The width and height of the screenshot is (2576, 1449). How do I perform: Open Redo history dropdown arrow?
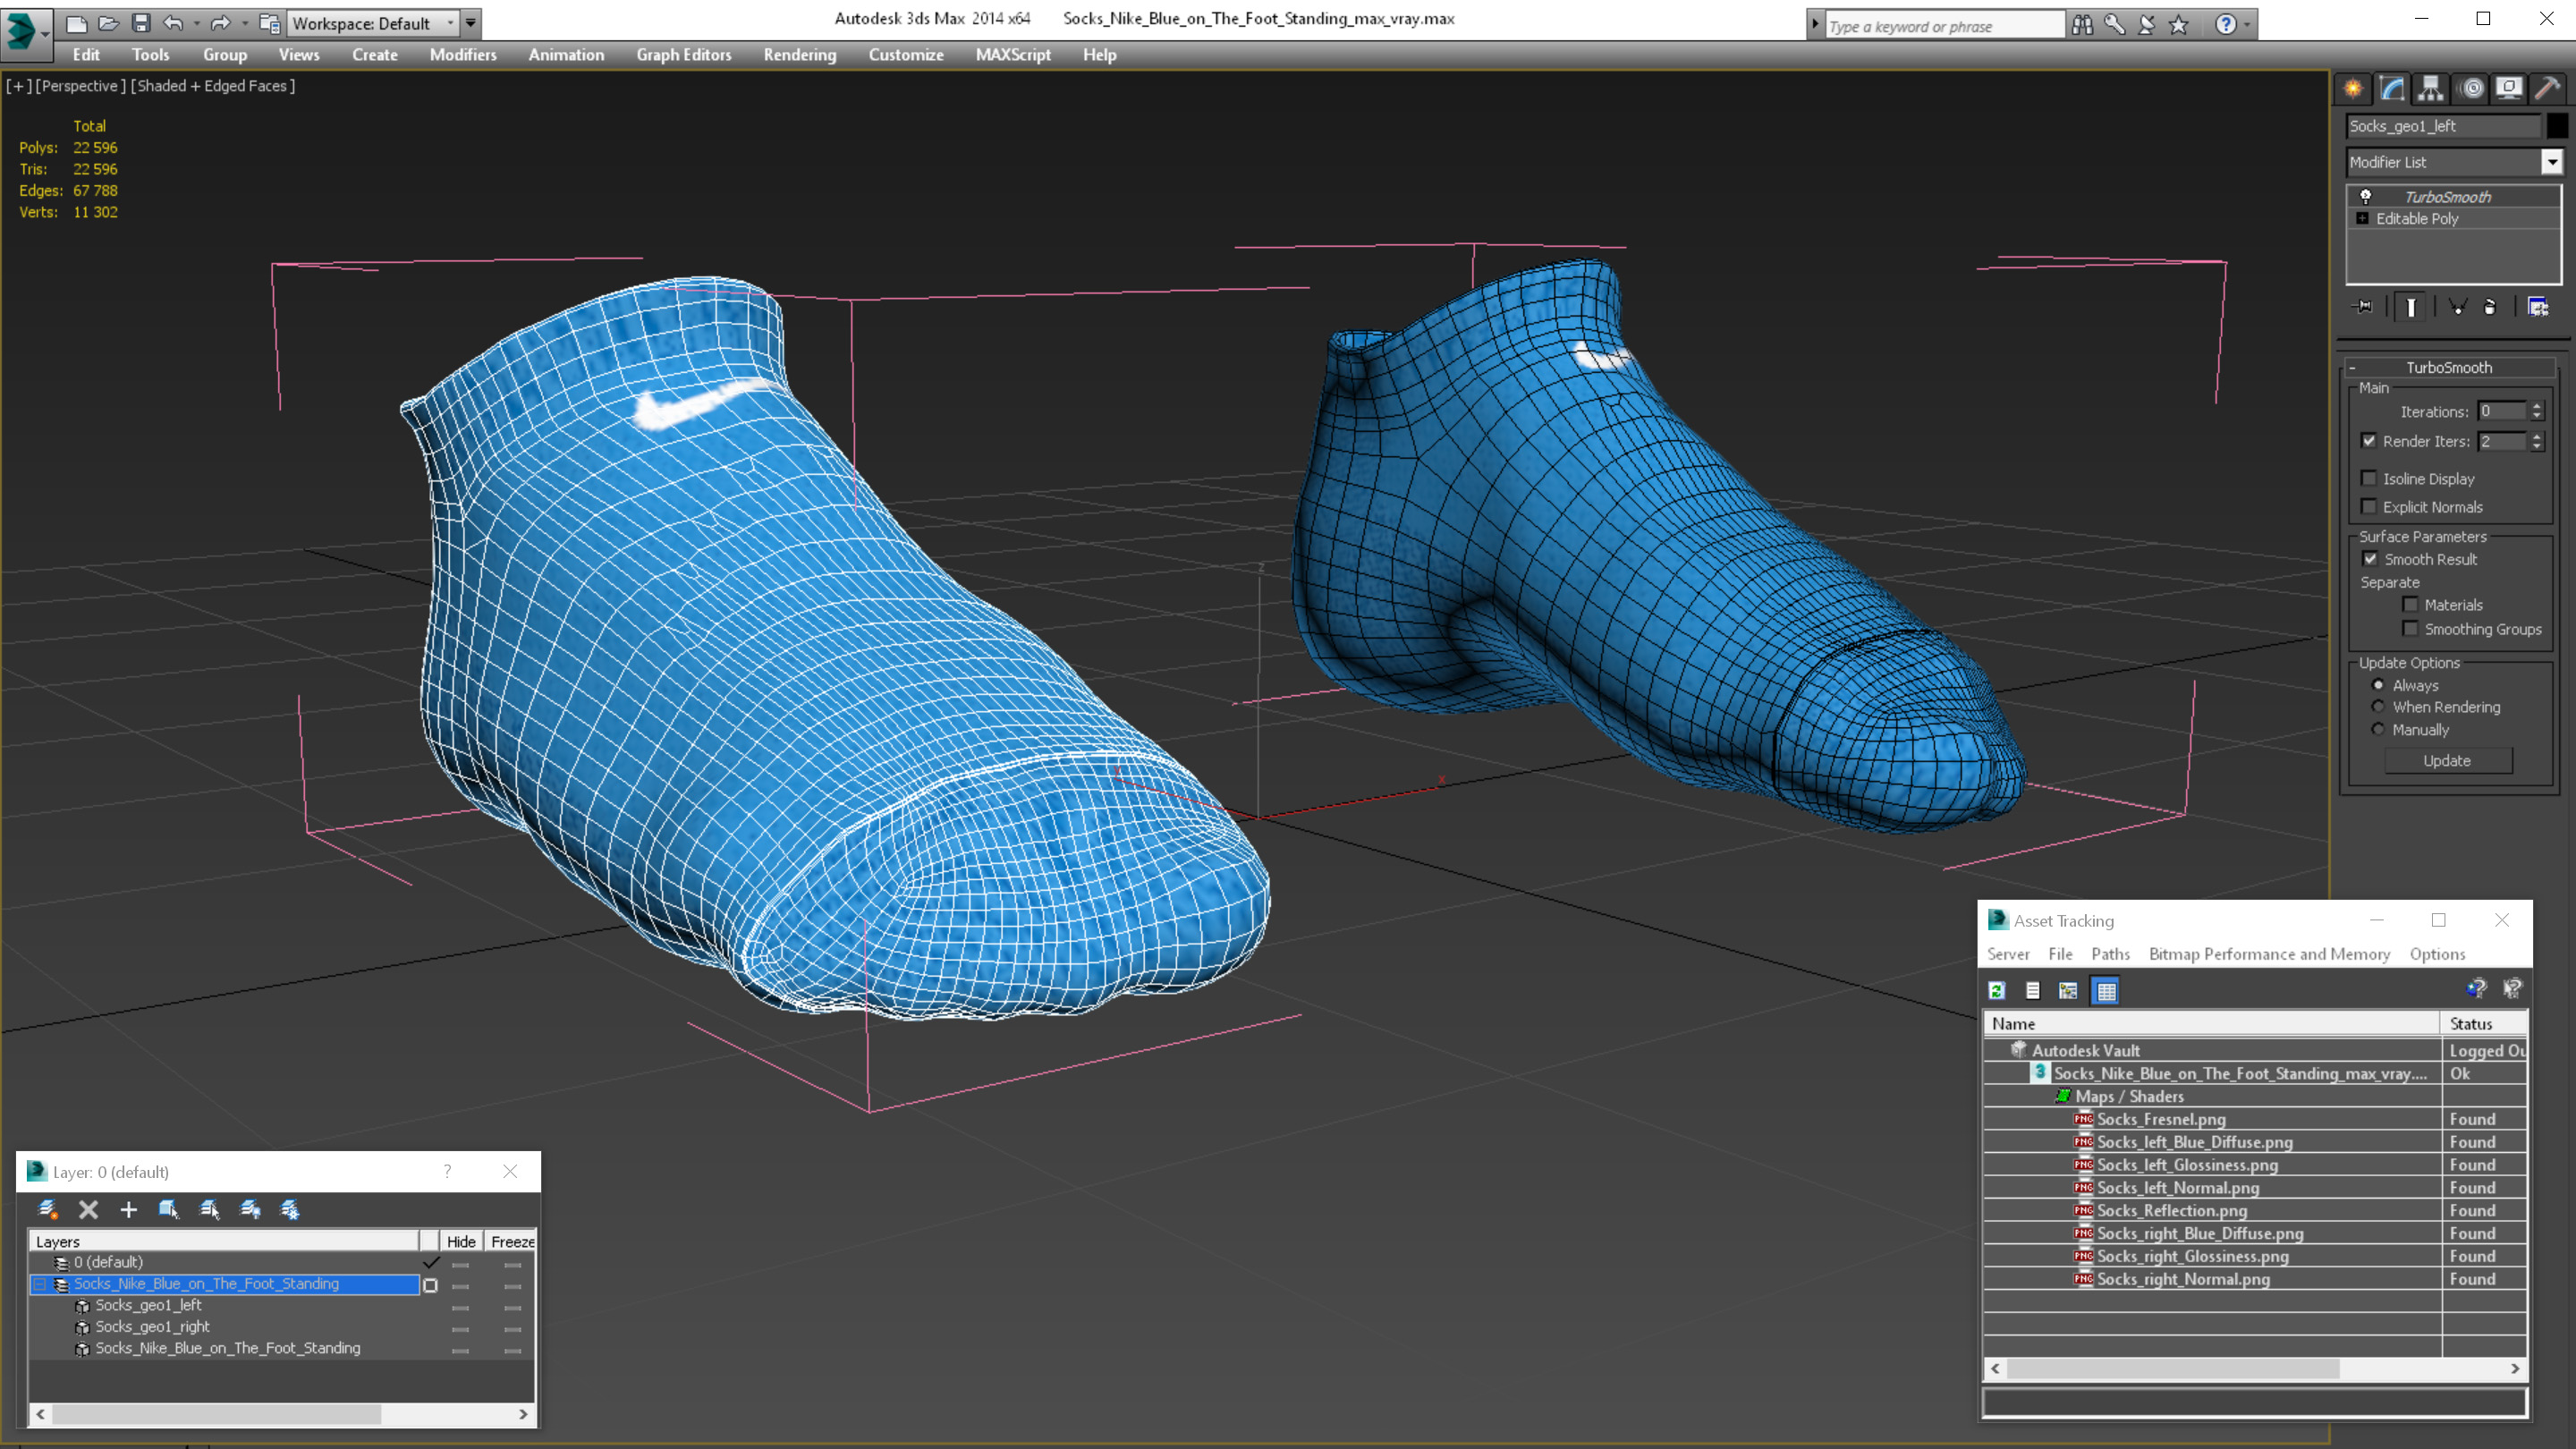[x=245, y=23]
